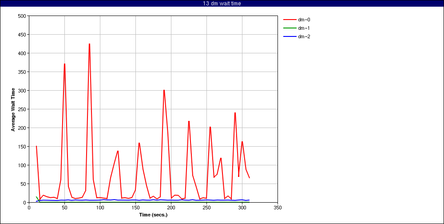Click the highest dm-0 peak near 425
This screenshot has width=444, height=224.
90,44
